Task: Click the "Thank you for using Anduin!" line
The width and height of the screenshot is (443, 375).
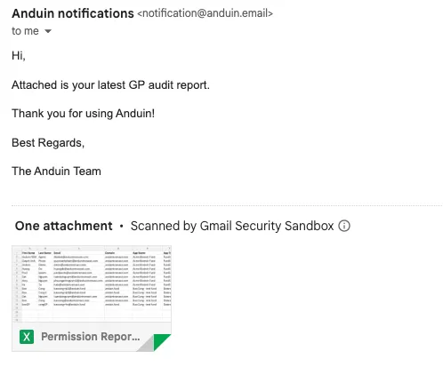Action: tap(83, 114)
